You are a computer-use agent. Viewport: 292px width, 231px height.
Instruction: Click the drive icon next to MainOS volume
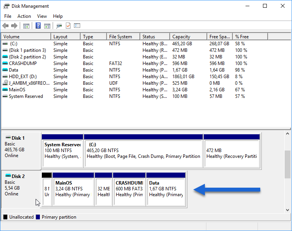(5, 90)
